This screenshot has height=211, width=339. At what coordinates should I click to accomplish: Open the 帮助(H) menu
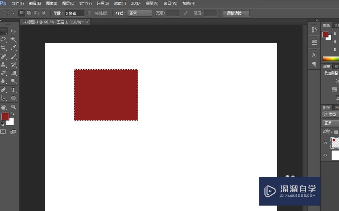pos(189,3)
